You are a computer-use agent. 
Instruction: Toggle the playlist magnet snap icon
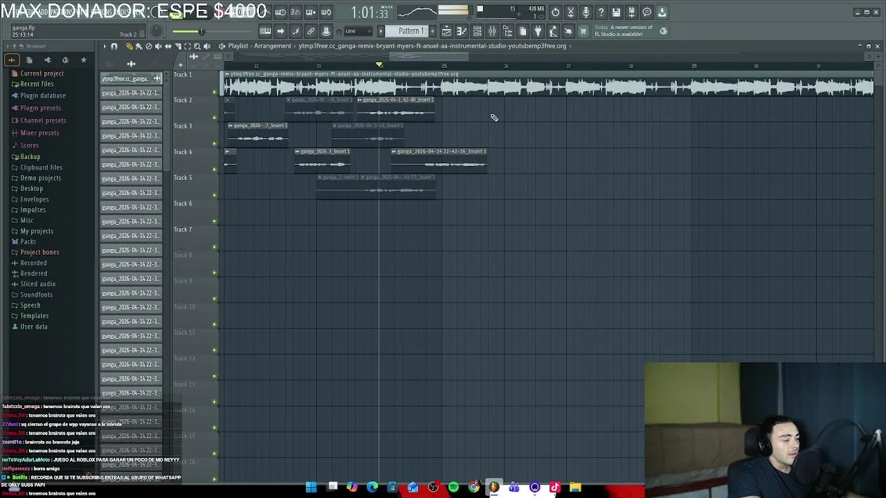(114, 46)
